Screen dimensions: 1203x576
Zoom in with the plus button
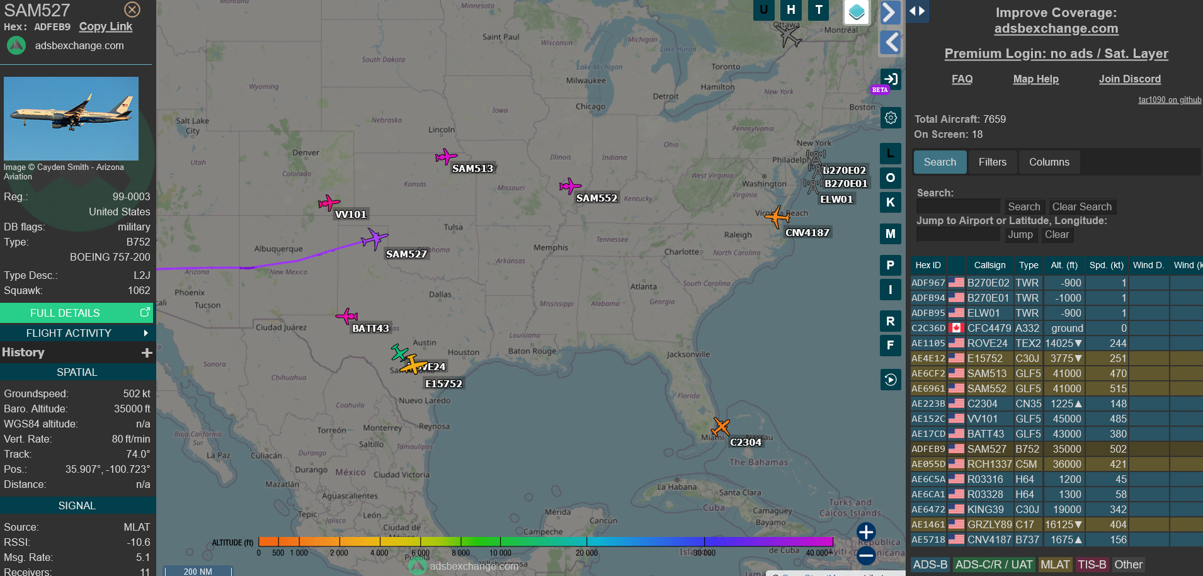(x=866, y=532)
